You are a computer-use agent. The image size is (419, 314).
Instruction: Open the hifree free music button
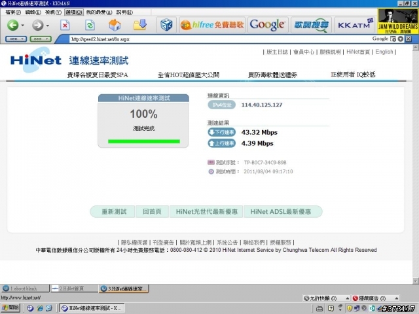tap(212, 25)
